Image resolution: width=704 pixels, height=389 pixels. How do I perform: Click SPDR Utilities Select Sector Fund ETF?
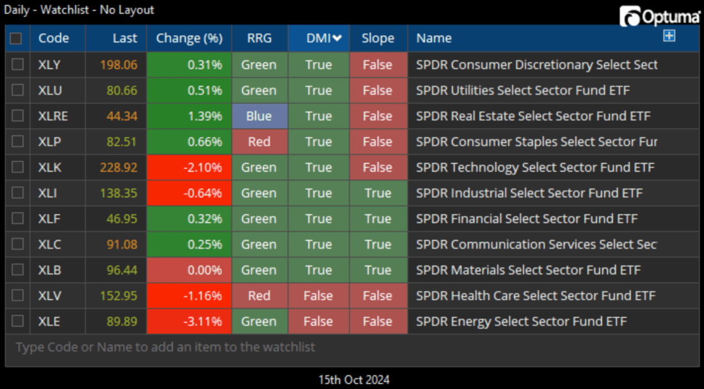[x=523, y=90]
